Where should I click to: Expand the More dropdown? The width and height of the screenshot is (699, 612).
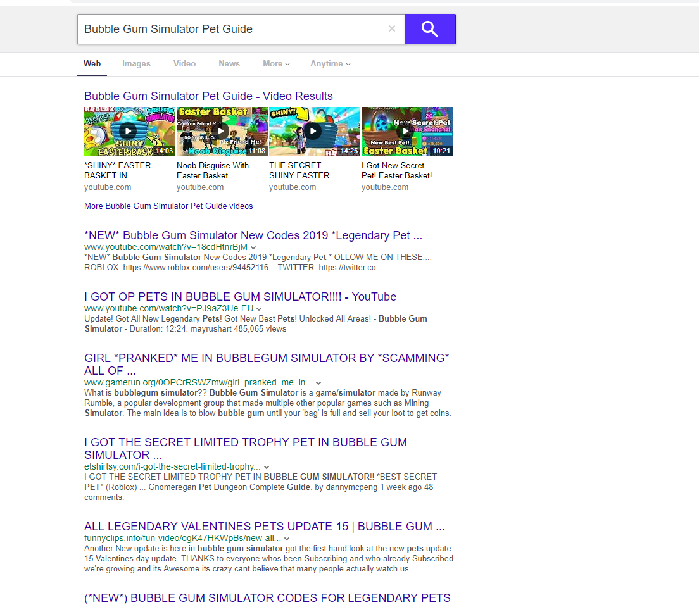click(276, 64)
